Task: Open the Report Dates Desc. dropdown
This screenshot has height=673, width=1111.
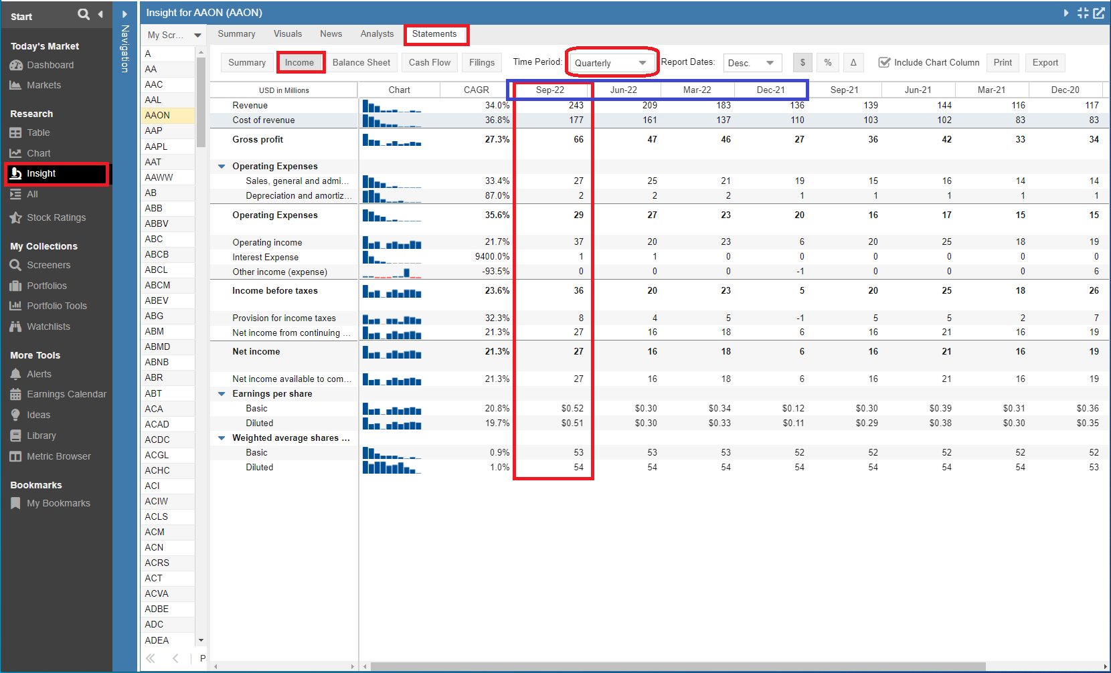Action: click(x=752, y=63)
